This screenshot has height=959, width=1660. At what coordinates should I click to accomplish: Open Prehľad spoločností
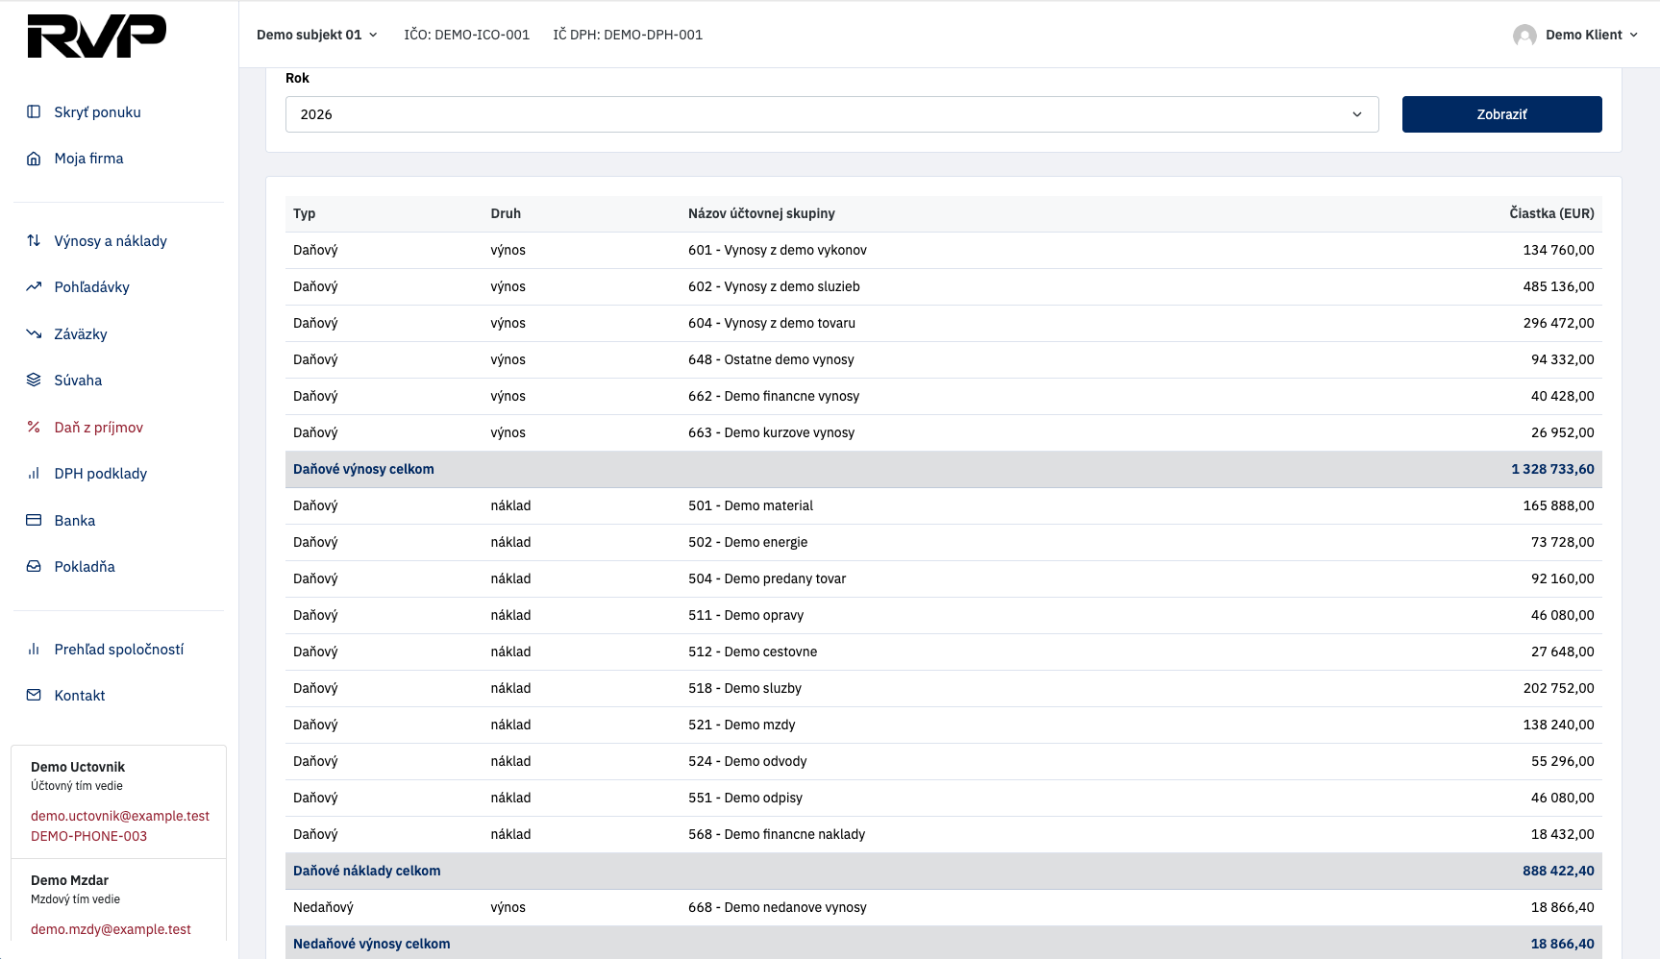(x=119, y=649)
